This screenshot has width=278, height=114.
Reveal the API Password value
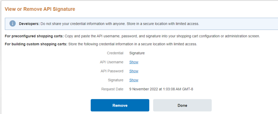(134, 71)
